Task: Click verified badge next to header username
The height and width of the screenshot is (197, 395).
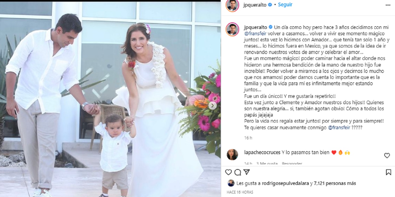Action: coord(270,5)
